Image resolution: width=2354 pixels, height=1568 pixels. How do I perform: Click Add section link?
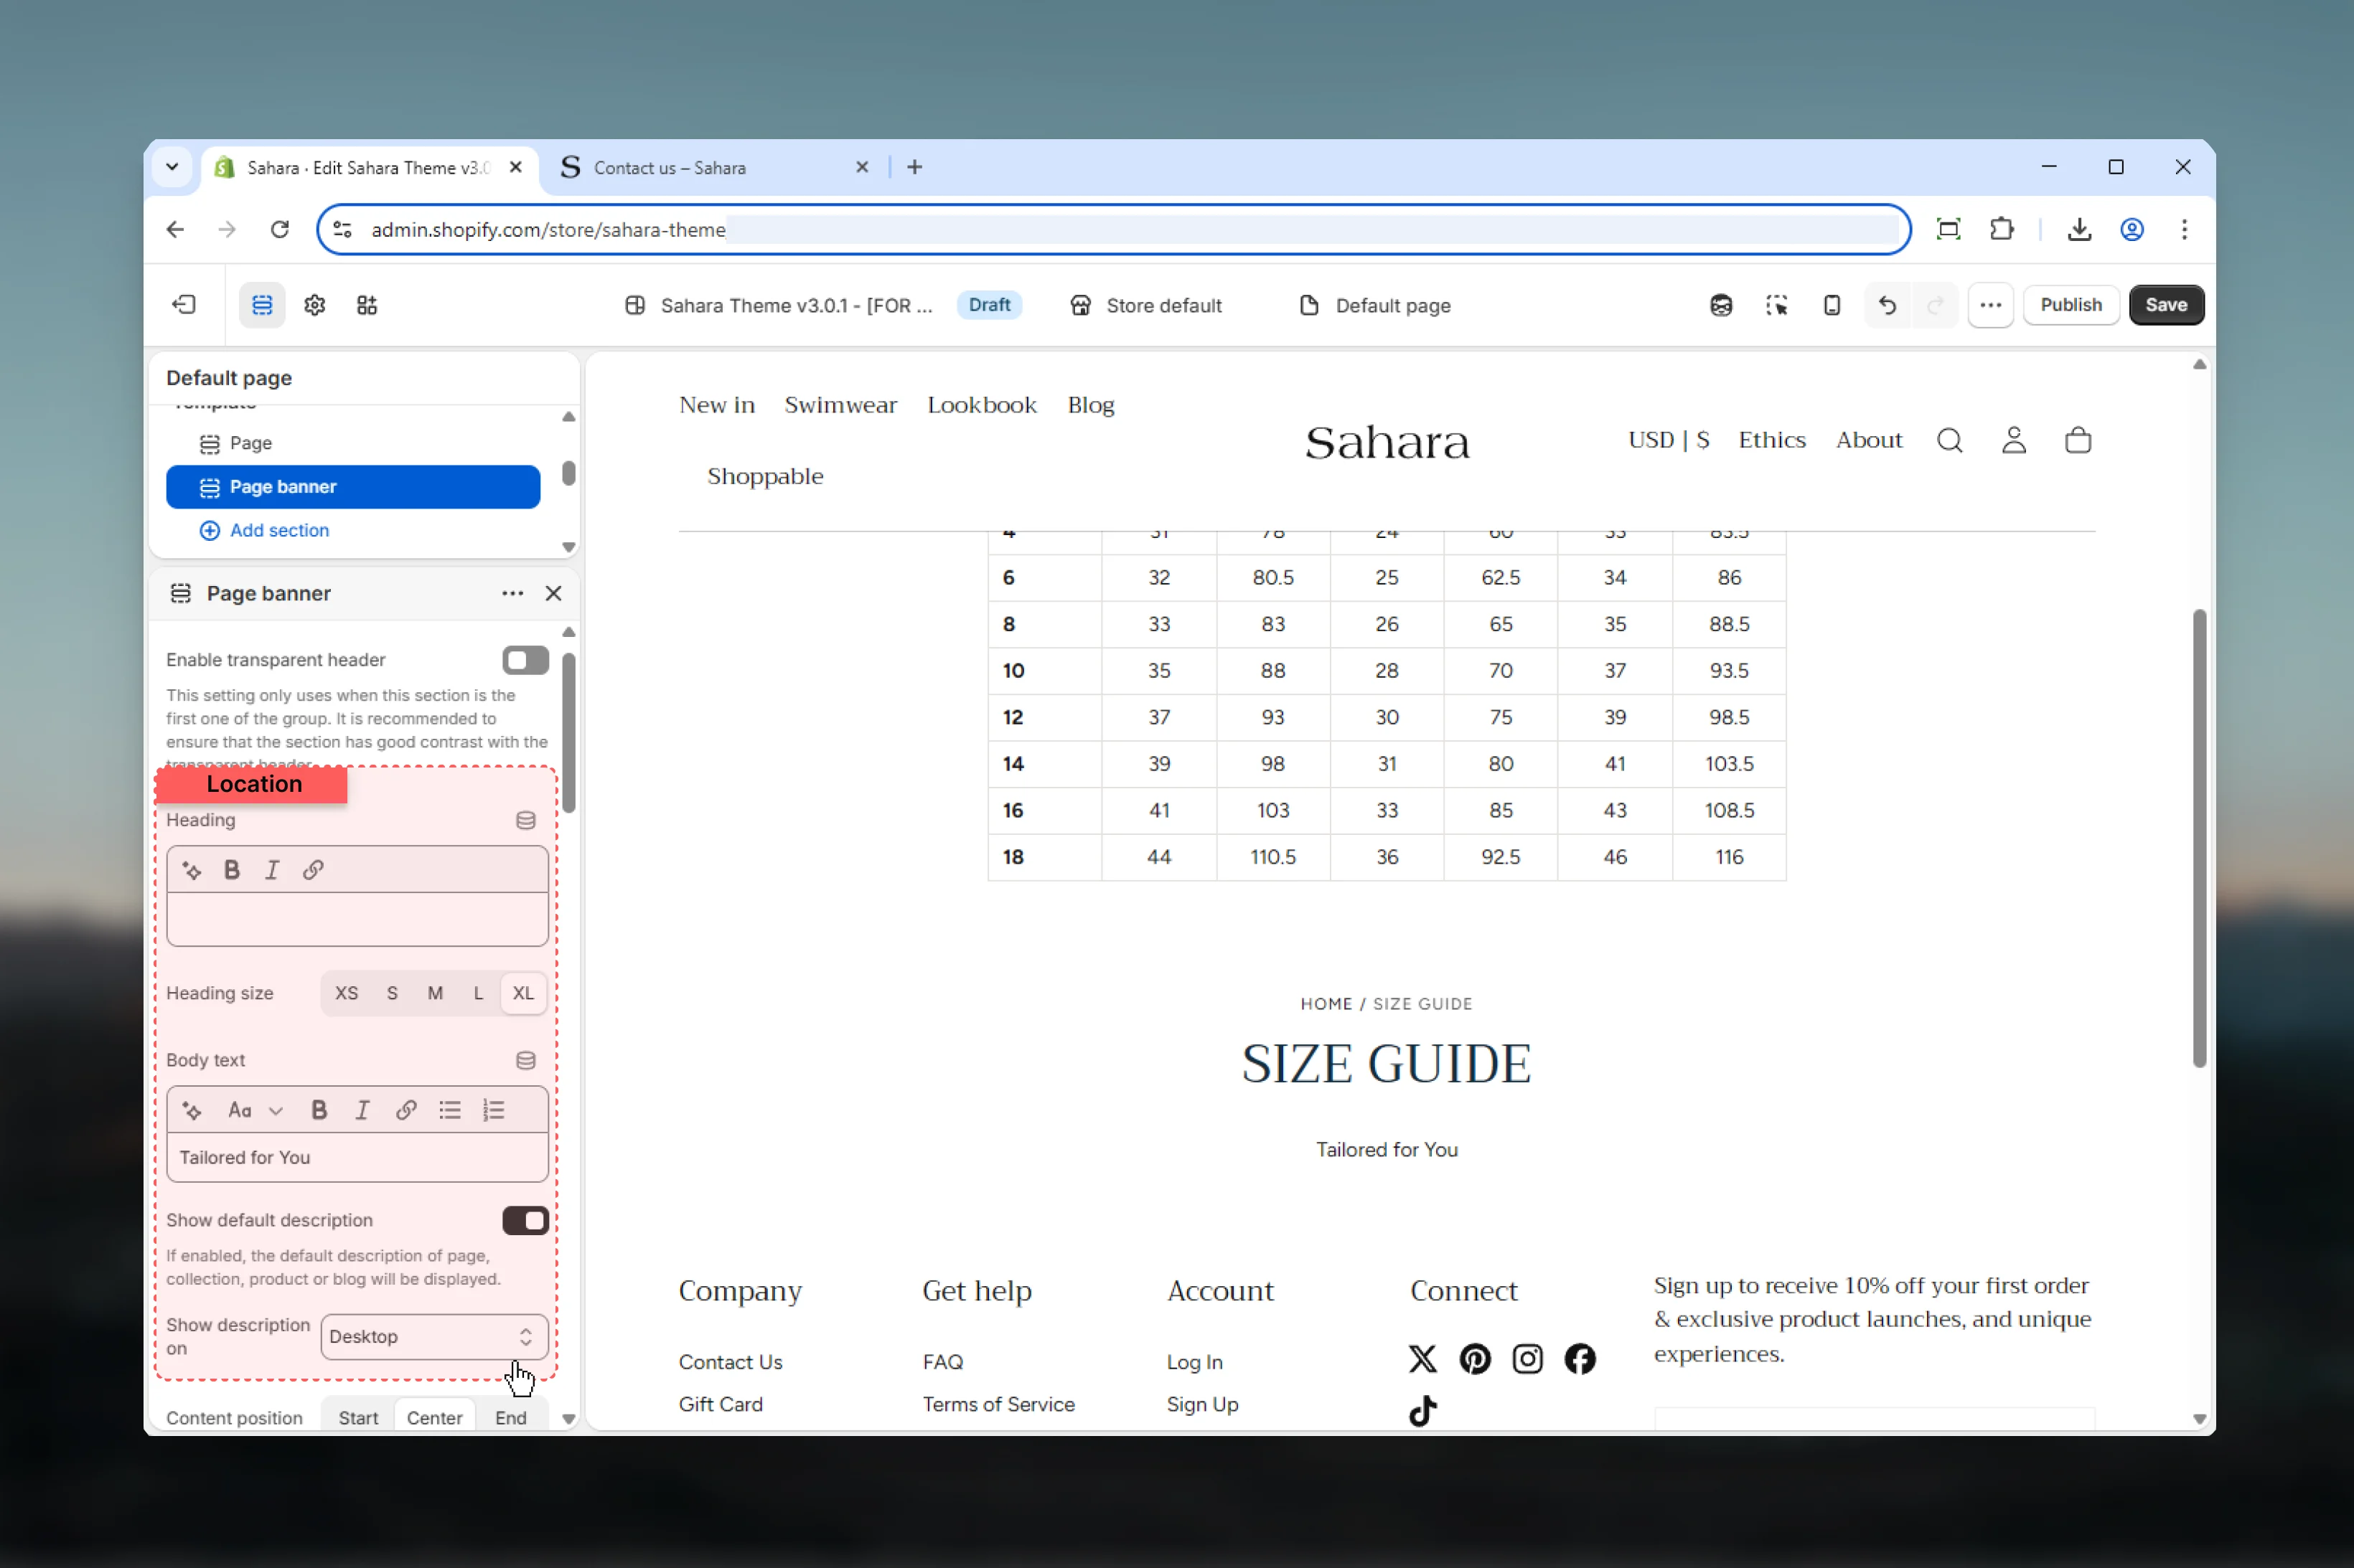[265, 530]
